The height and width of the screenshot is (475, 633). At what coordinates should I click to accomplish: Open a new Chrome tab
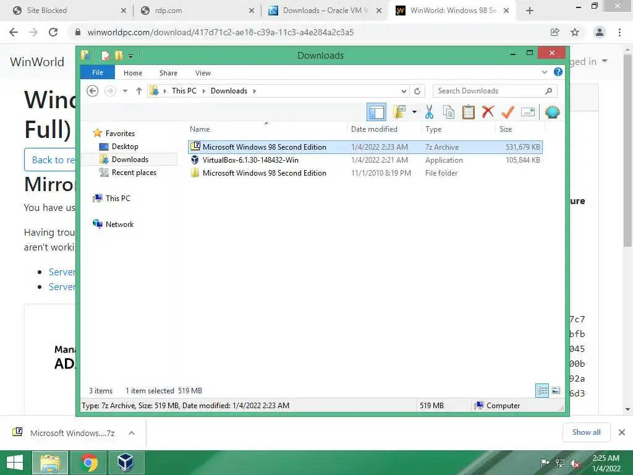coord(530,11)
